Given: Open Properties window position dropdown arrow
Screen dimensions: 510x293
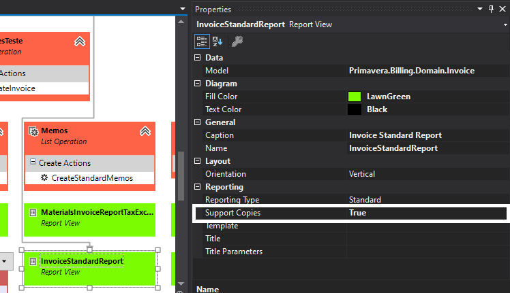Looking at the screenshot, I should [480, 9].
